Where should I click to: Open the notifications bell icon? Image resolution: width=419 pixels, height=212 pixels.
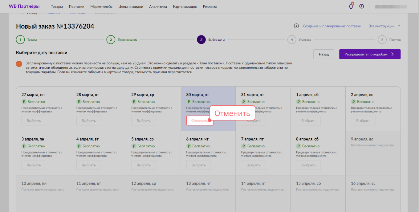(351, 6)
